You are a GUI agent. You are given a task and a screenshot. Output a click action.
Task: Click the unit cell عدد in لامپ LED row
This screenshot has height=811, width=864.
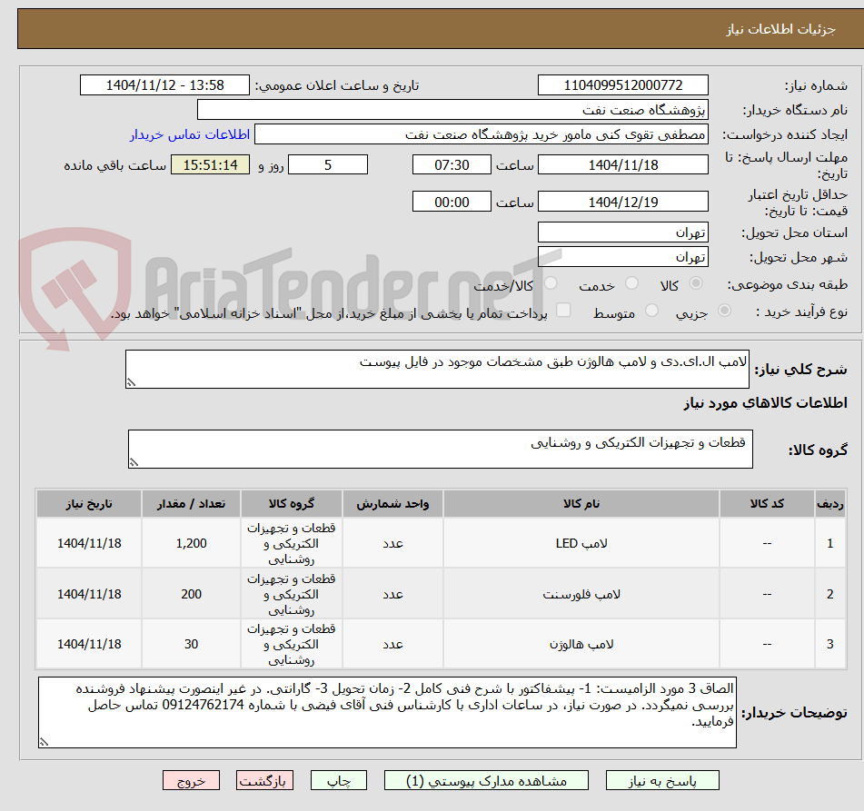coord(392,543)
